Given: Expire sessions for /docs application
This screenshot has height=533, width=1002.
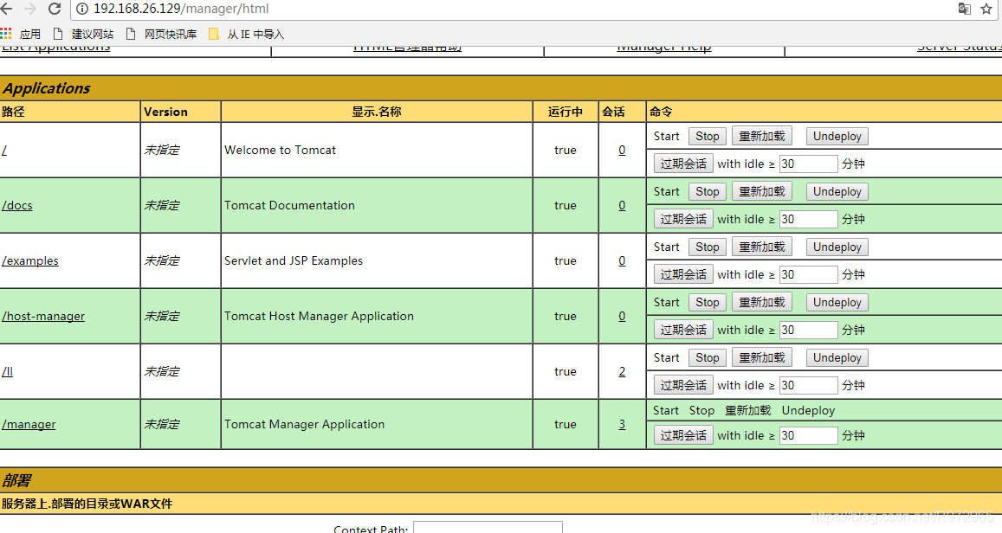Looking at the screenshot, I should pyautogui.click(x=683, y=220).
